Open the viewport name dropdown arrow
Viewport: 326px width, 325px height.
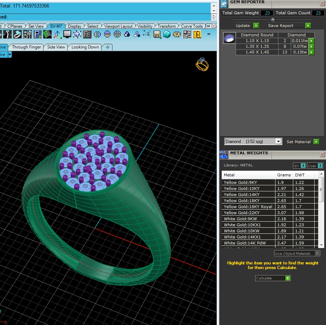[10, 55]
